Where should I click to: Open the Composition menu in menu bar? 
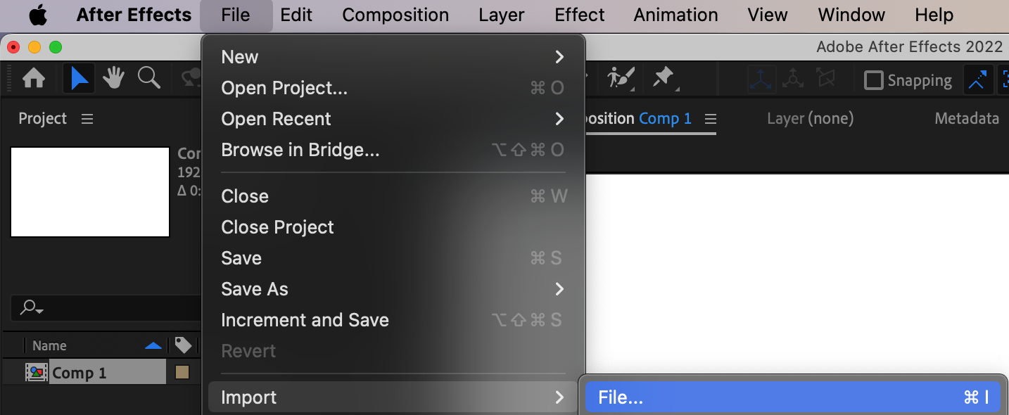click(x=395, y=15)
